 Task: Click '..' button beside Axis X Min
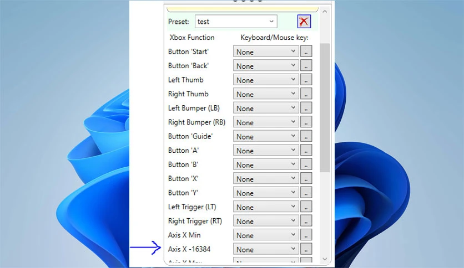306,235
